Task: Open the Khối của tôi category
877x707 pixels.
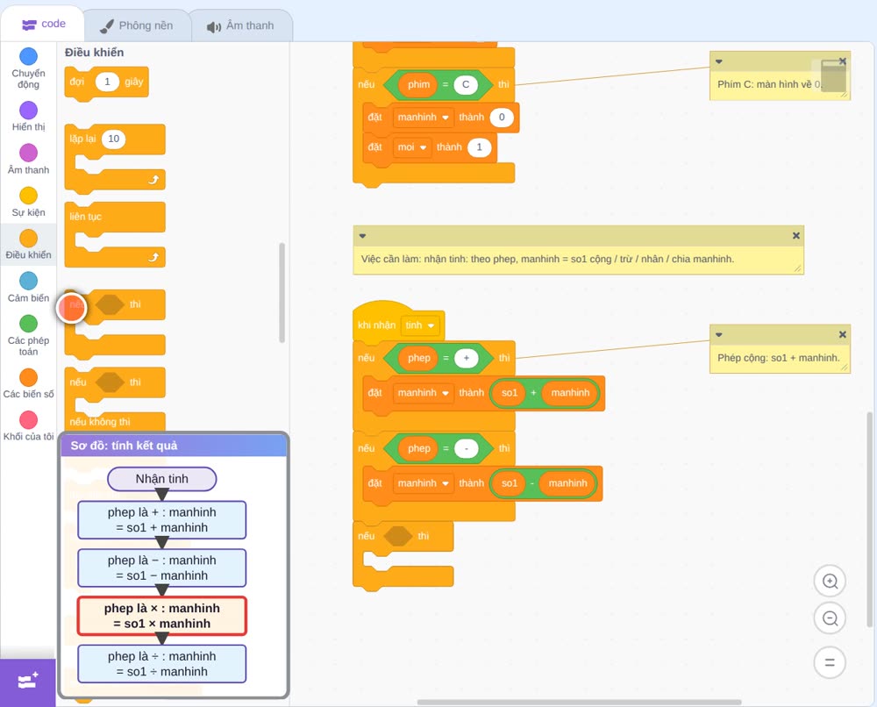Action: tap(28, 425)
